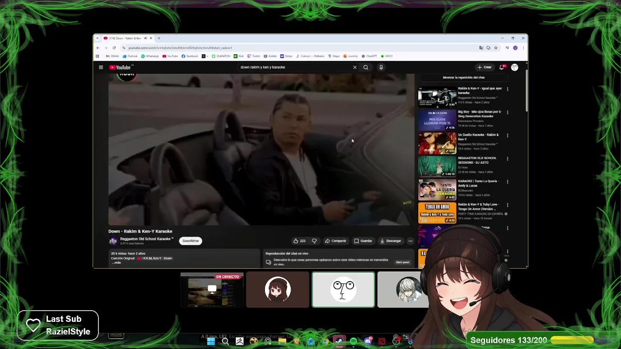This screenshot has height=349, width=621.
Task: Open a new browser tab
Action: (x=159, y=38)
